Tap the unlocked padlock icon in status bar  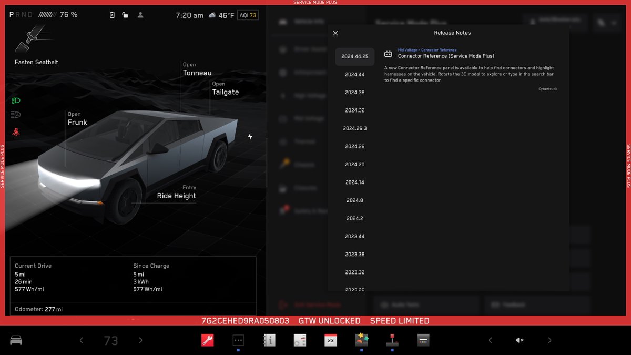pyautogui.click(x=126, y=15)
